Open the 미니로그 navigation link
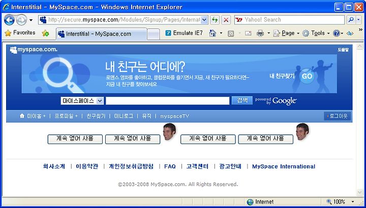 click(x=124, y=116)
